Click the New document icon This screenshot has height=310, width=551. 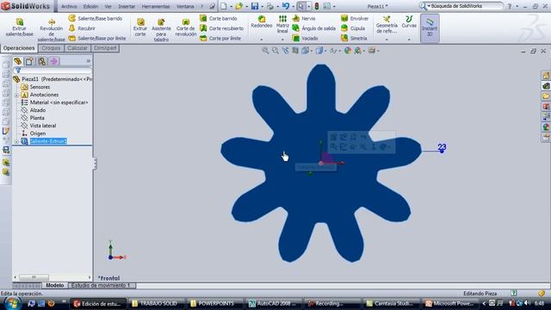tap(224, 6)
